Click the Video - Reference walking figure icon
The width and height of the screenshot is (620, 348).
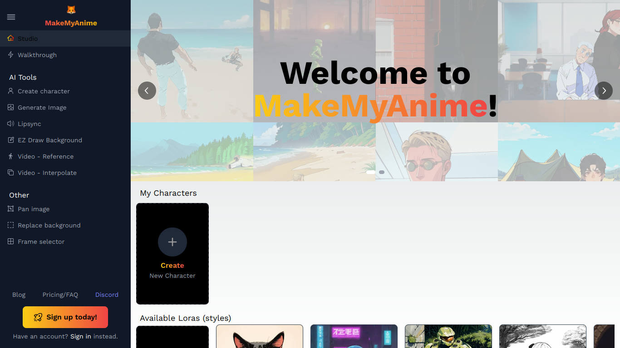(11, 156)
